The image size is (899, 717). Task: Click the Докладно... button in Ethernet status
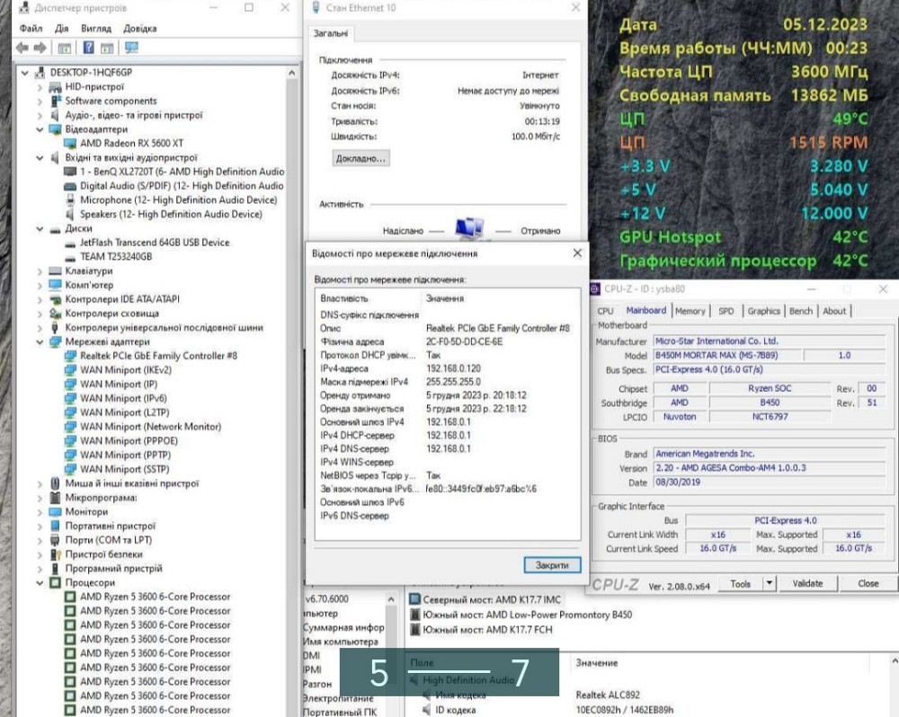360,158
